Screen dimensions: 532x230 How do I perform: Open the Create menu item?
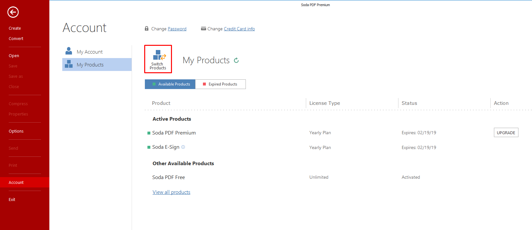(x=15, y=28)
